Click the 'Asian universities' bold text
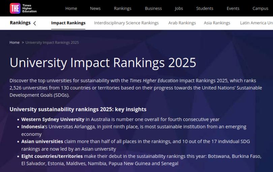 [42, 142]
